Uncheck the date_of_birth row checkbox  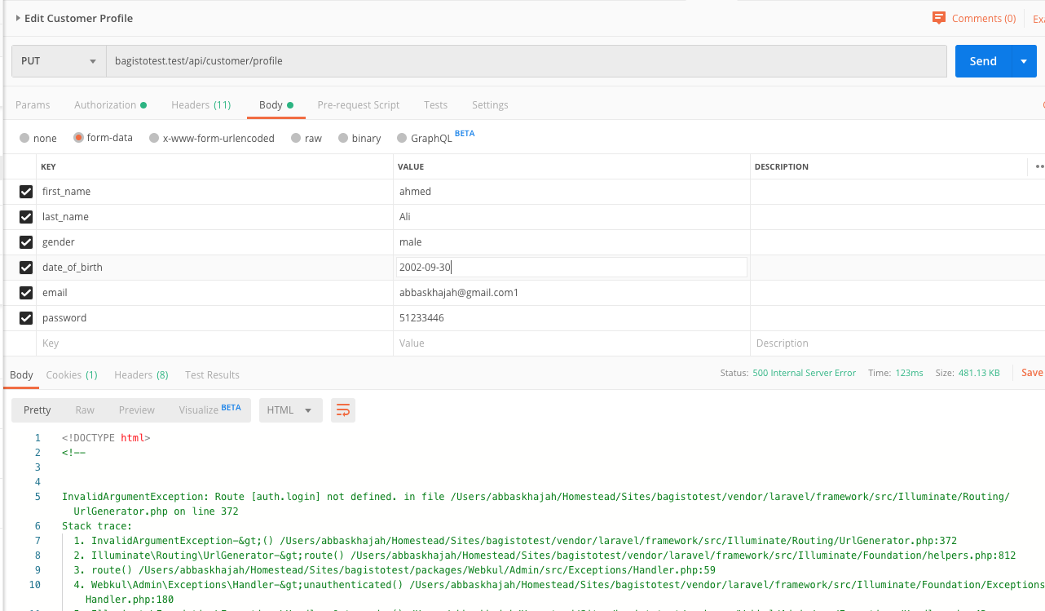tap(26, 268)
